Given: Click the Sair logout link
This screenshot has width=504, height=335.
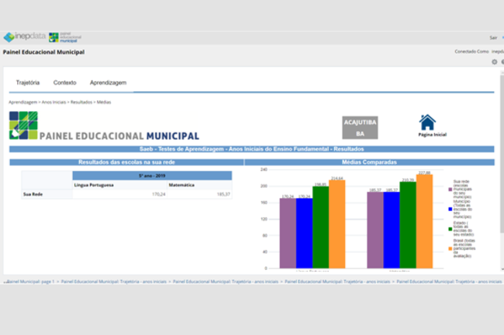Looking at the screenshot, I should 493,37.
